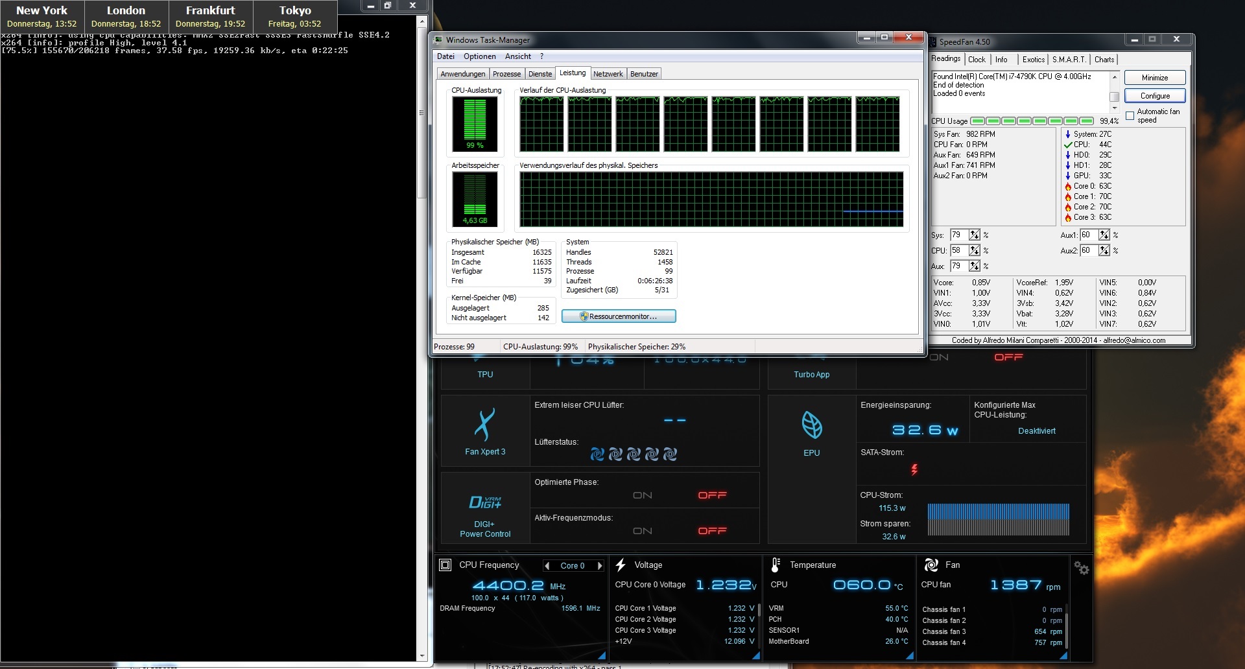This screenshot has height=669, width=1245.
Task: Open the question mark help menu in Task-Manager
Action: (x=541, y=56)
